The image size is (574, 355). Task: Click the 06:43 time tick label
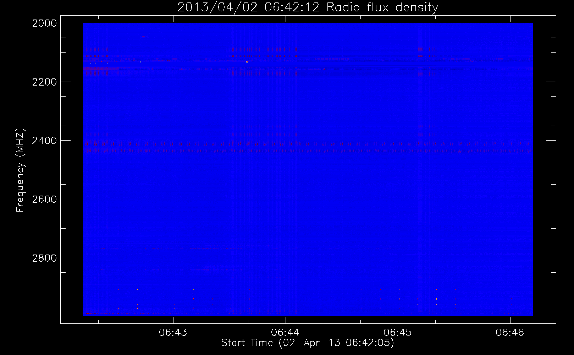pyautogui.click(x=173, y=333)
